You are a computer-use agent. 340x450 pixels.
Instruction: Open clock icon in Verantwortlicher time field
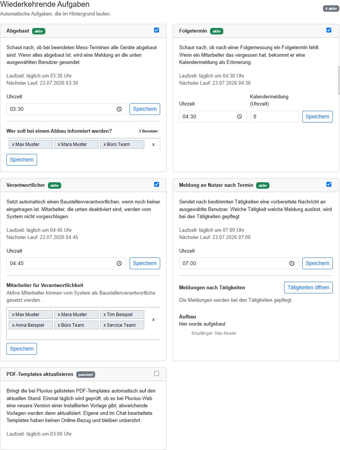click(119, 264)
